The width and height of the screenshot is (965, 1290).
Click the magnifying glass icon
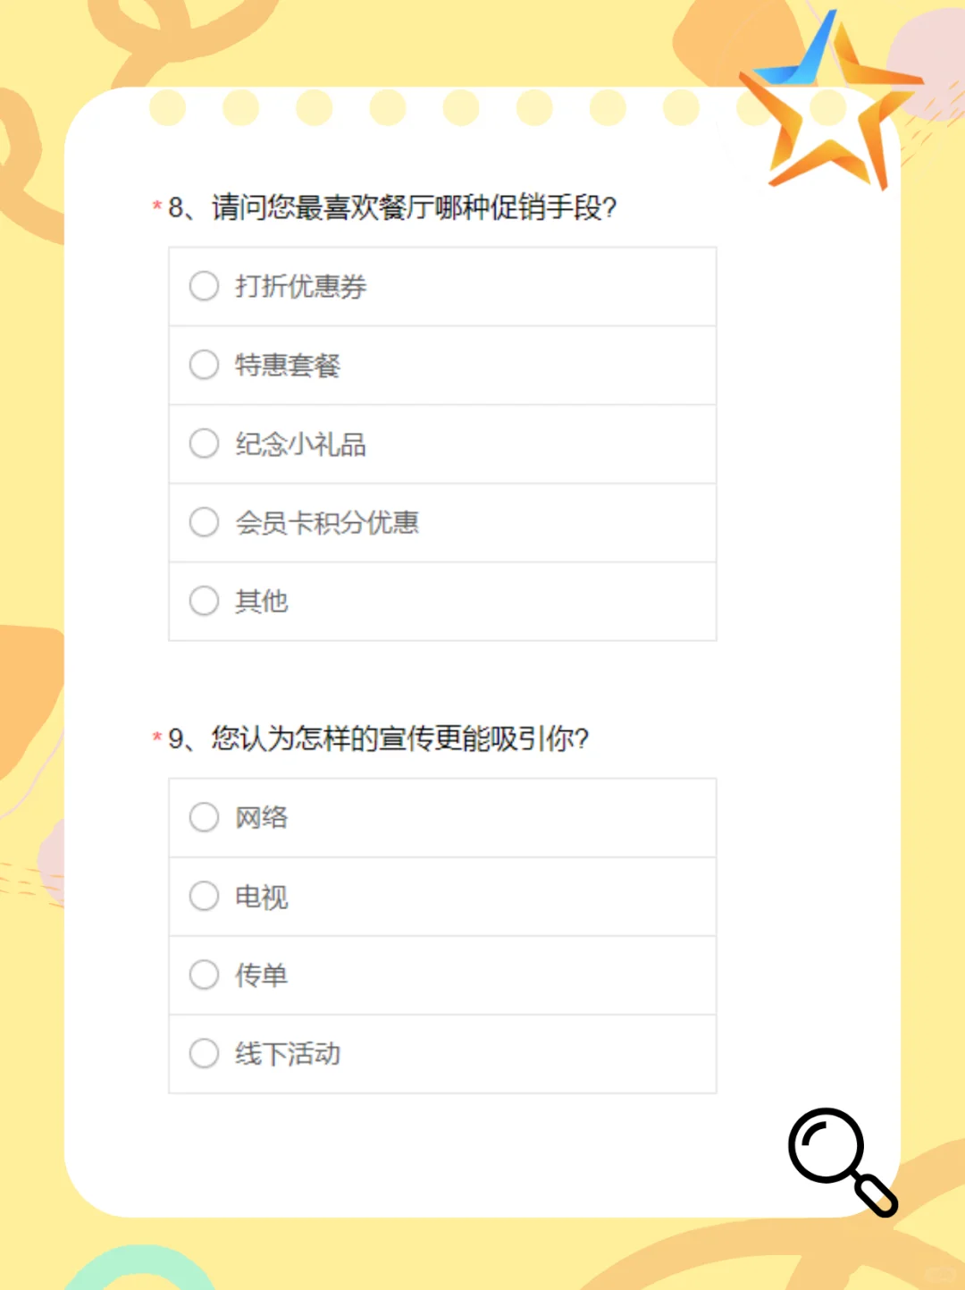840,1159
